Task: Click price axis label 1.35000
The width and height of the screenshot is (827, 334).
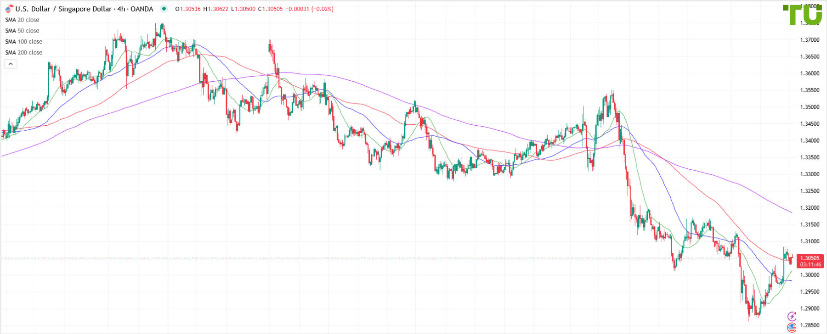Action: click(810, 107)
